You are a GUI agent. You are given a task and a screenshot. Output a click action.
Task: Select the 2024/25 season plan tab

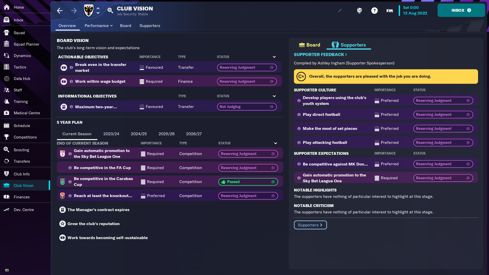(x=139, y=134)
